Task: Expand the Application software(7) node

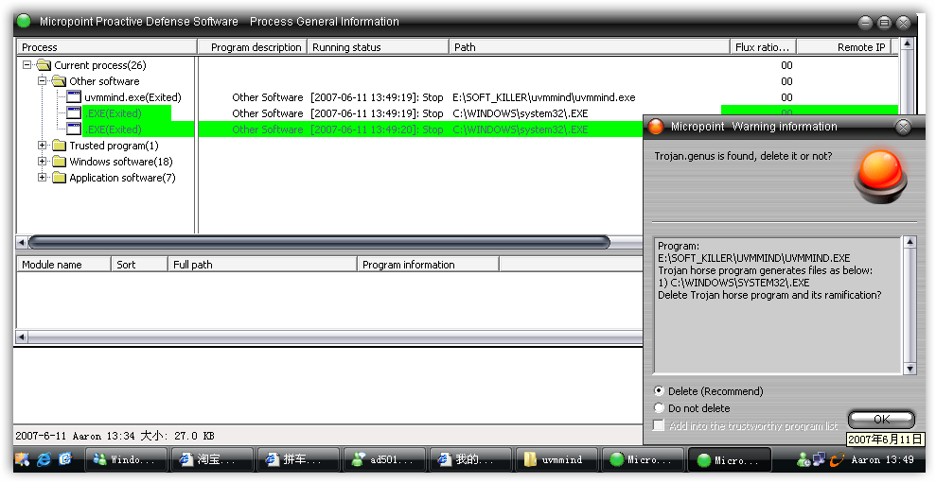Action: pyautogui.click(x=42, y=178)
